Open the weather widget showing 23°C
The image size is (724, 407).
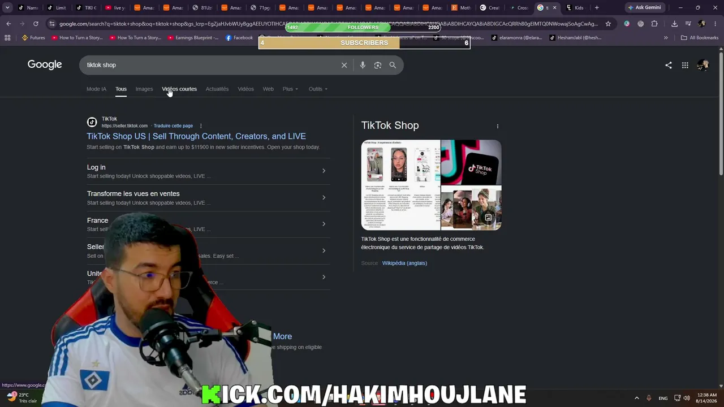point(22,398)
